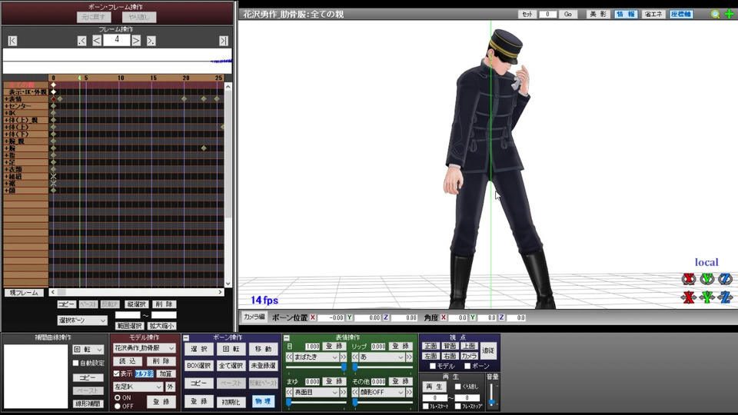Next brow morph (>>) next to 真面目
Viewport: 738px width, 415px height.
pos(343,392)
